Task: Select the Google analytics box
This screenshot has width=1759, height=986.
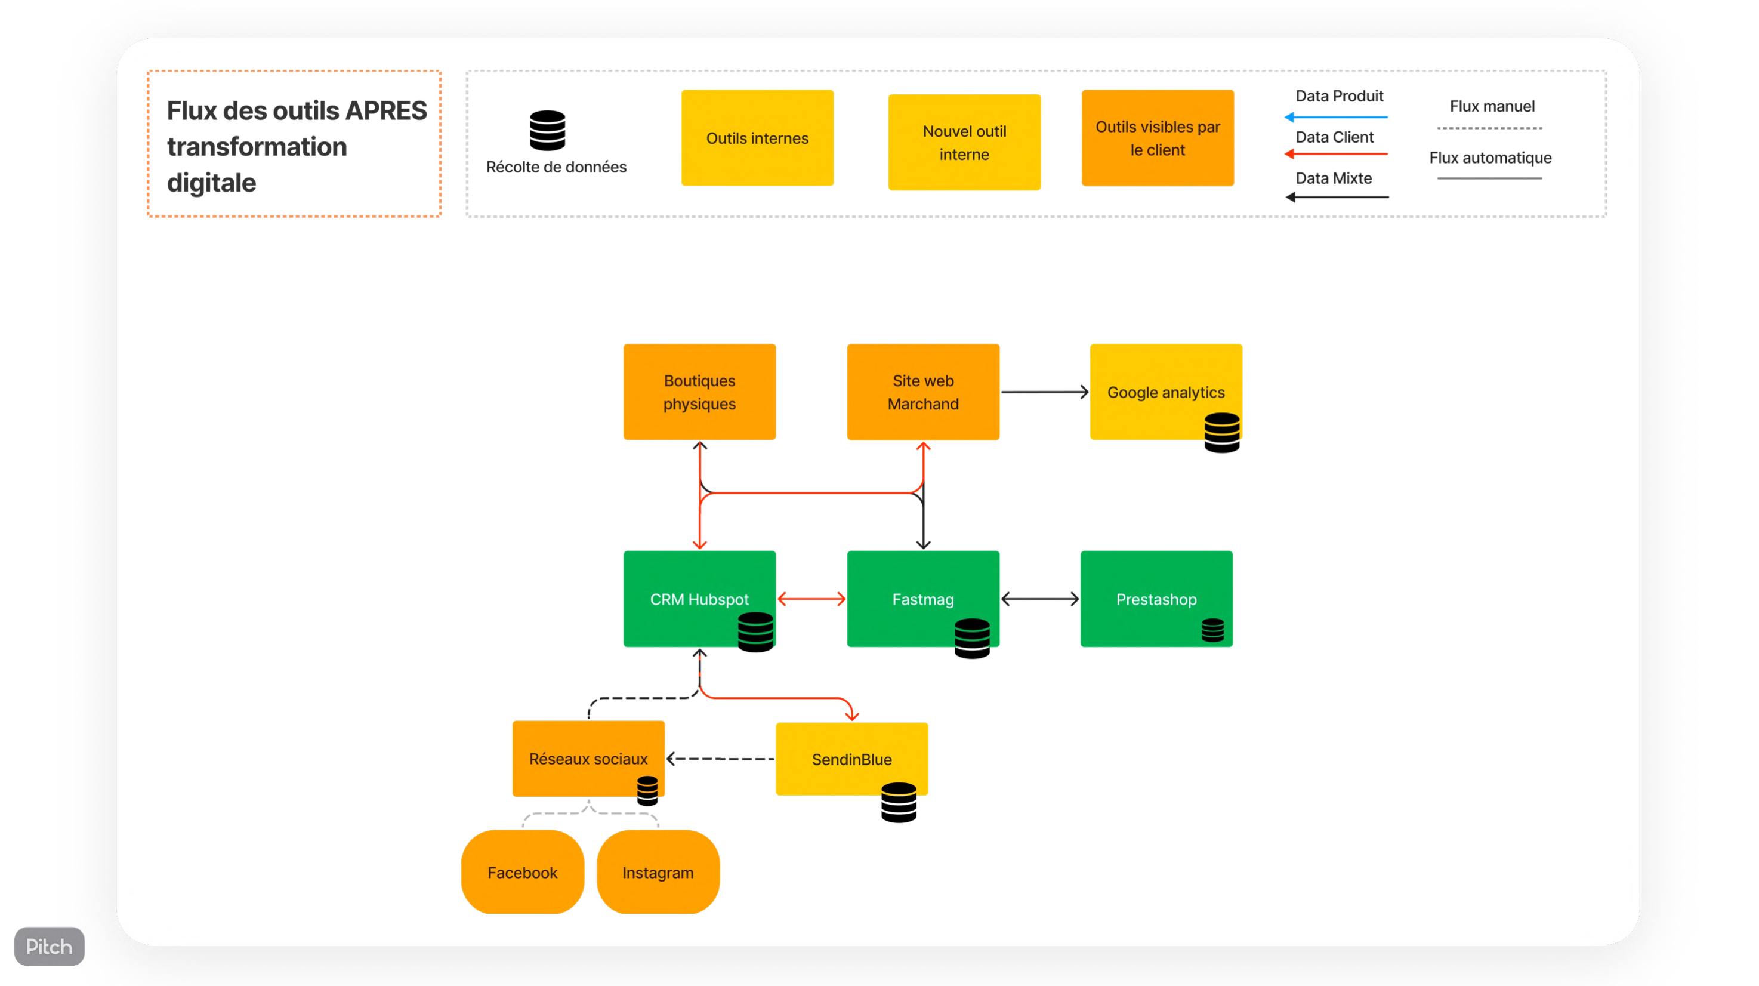Action: pyautogui.click(x=1166, y=392)
